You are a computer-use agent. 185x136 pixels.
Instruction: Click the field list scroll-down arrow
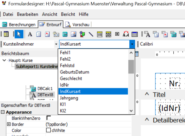click(131, 111)
